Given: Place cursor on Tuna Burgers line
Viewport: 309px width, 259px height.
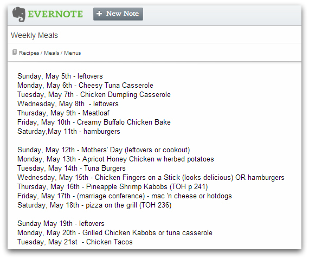Looking at the screenshot, I should pyautogui.click(x=72, y=168).
